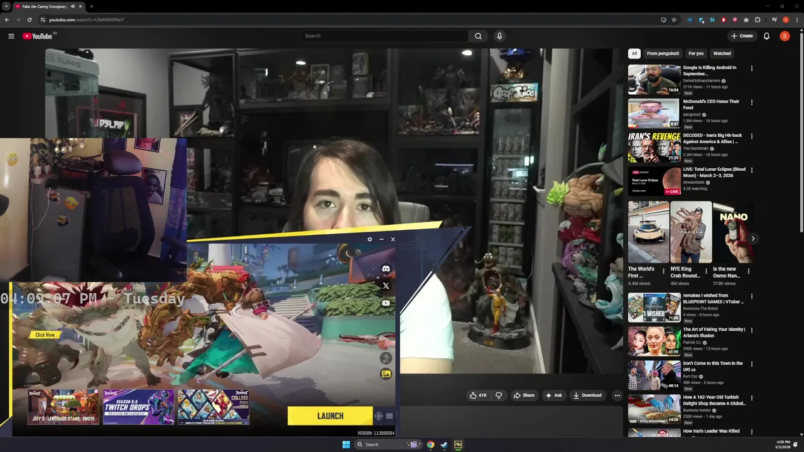Open Marvel Rivals launcher taskbar icon
The image size is (804, 452).
coord(458,444)
